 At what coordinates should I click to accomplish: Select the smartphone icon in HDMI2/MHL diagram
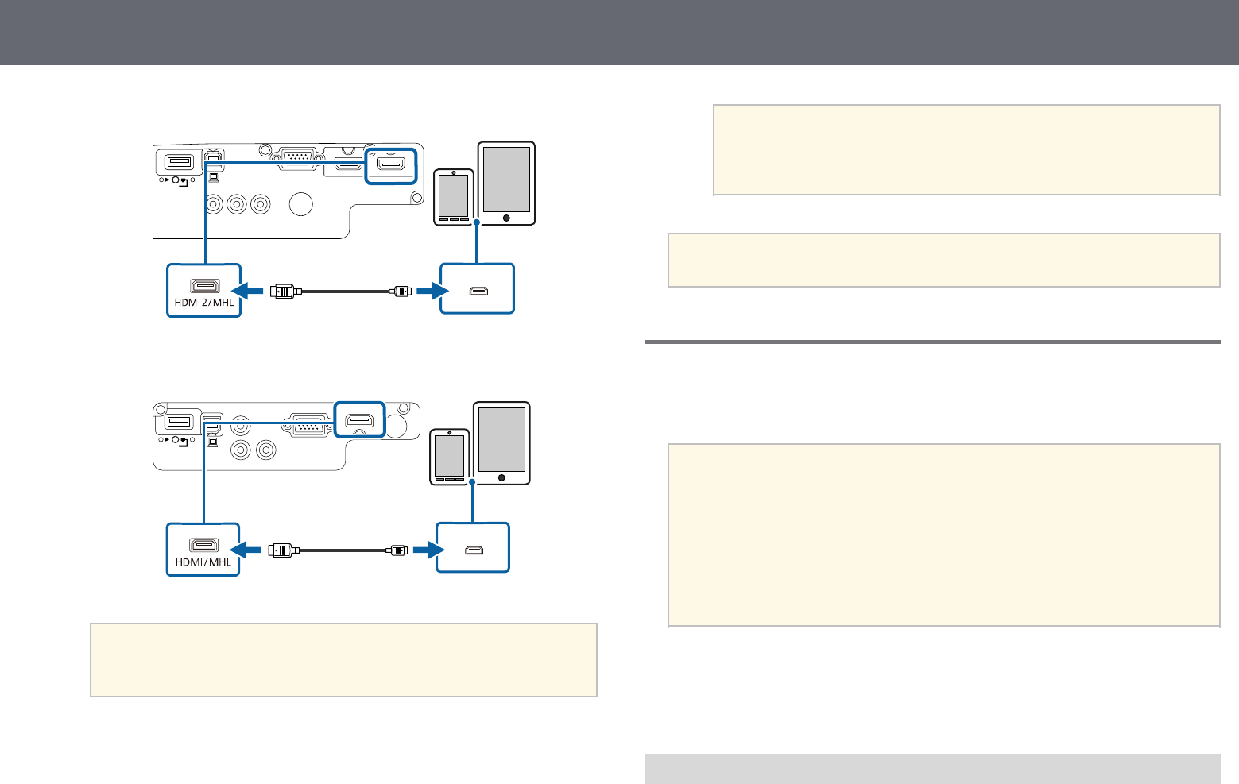(454, 197)
